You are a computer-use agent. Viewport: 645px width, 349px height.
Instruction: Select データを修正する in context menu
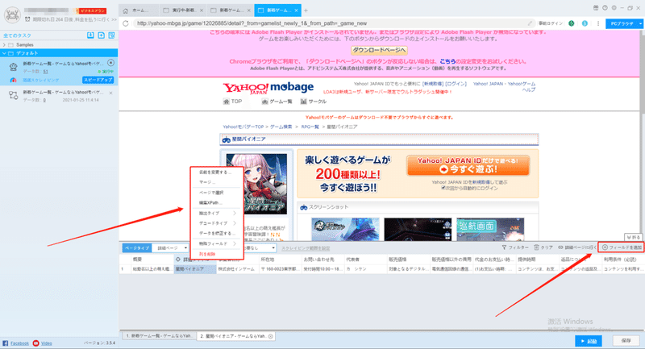[217, 233]
